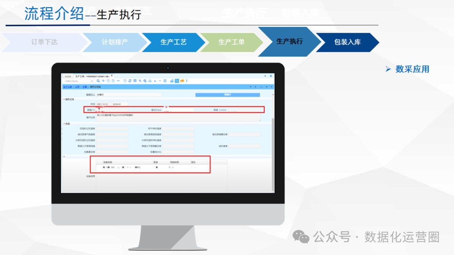This screenshot has width=454, height=255.
Task: Click the minus delete toolbar icon
Action: coord(118,81)
